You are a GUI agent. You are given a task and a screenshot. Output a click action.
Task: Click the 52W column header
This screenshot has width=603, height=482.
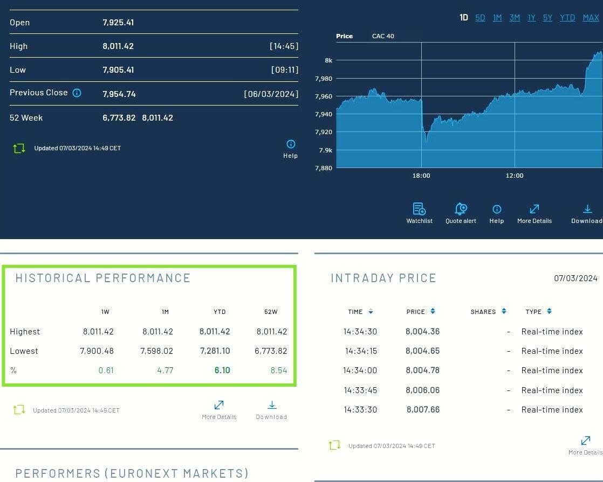(271, 312)
